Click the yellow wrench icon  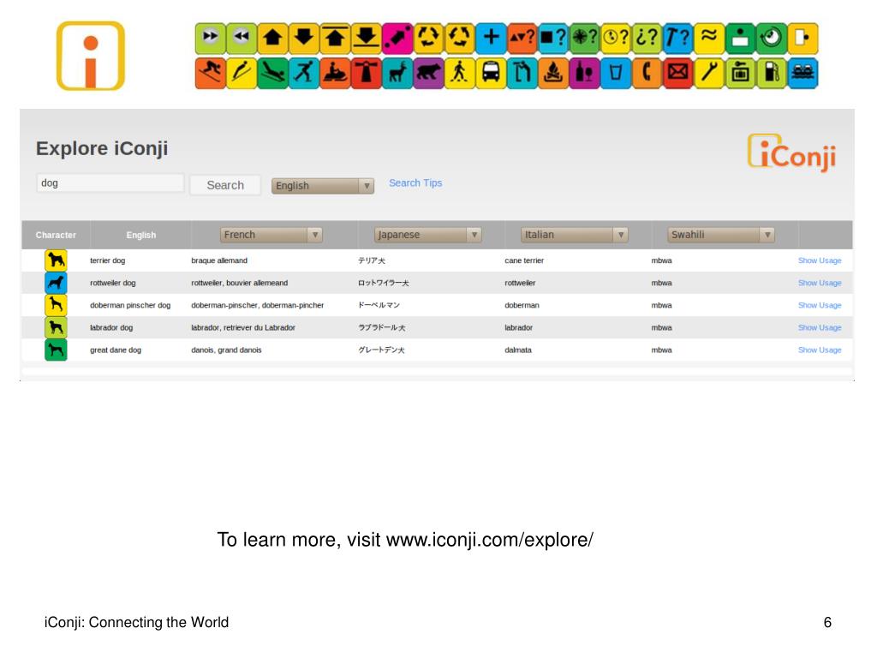709,73
